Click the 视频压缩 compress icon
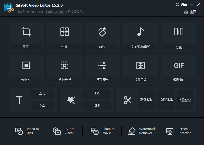The height and width of the screenshot is (145, 204). click(140, 65)
